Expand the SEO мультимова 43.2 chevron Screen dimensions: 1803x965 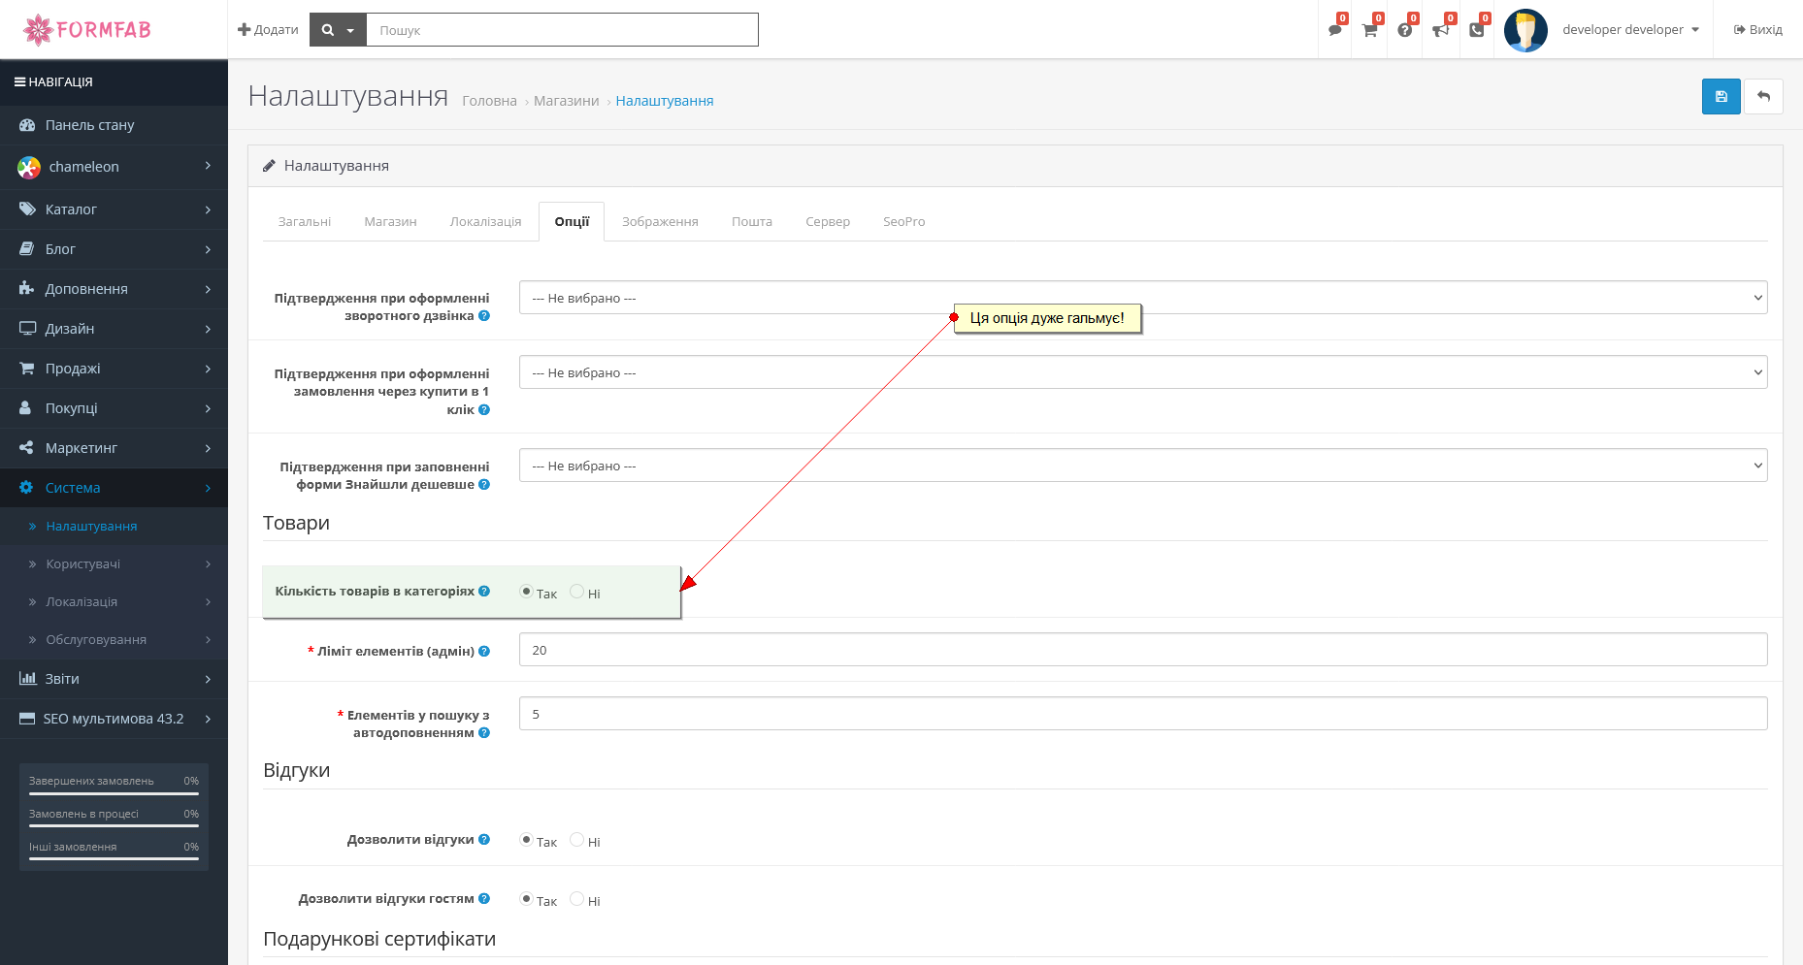pyautogui.click(x=208, y=719)
